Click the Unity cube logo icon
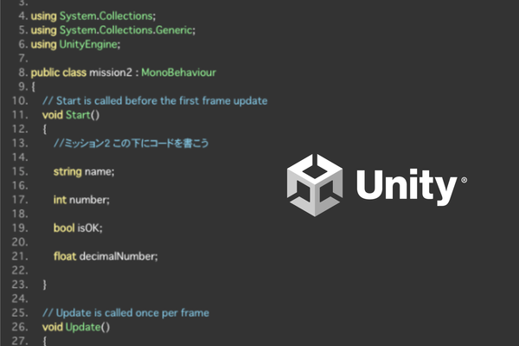Image resolution: width=519 pixels, height=346 pixels. 315,185
